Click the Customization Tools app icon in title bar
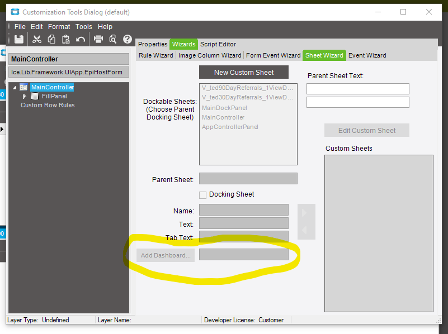 point(15,12)
